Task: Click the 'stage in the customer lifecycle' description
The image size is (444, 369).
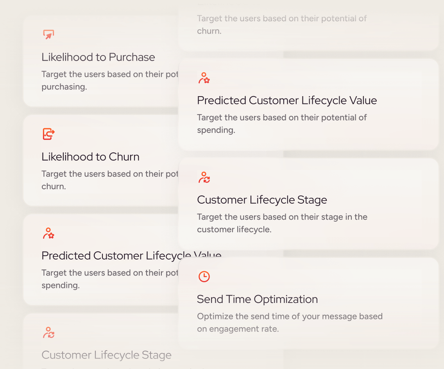Action: click(x=282, y=223)
